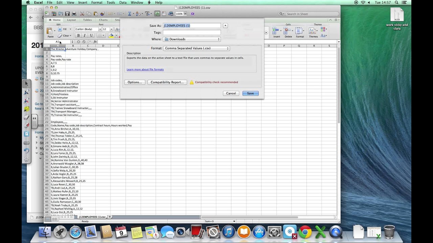Image resolution: width=433 pixels, height=243 pixels.
Task: Expand the save dialog with arrow button
Action: [225, 26]
